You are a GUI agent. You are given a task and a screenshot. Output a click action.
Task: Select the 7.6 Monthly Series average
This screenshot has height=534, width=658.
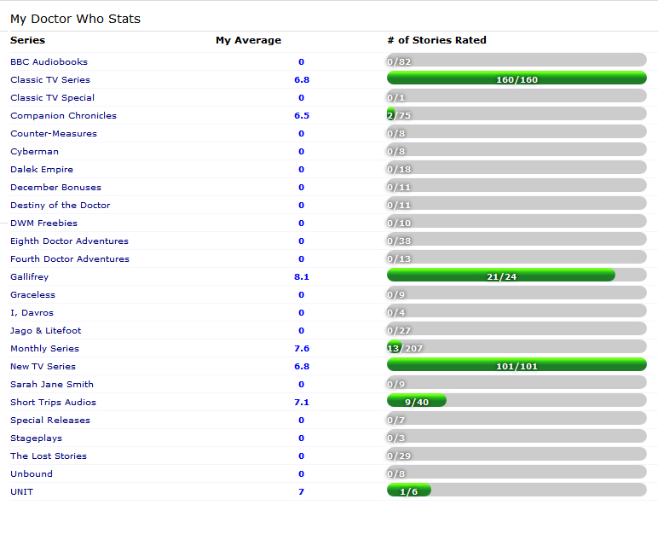click(302, 349)
